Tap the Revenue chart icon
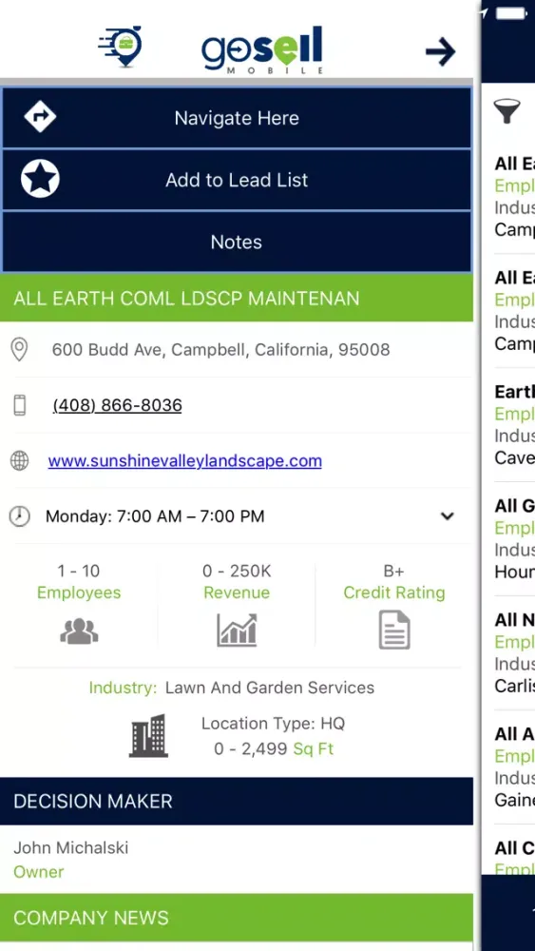 point(237,631)
